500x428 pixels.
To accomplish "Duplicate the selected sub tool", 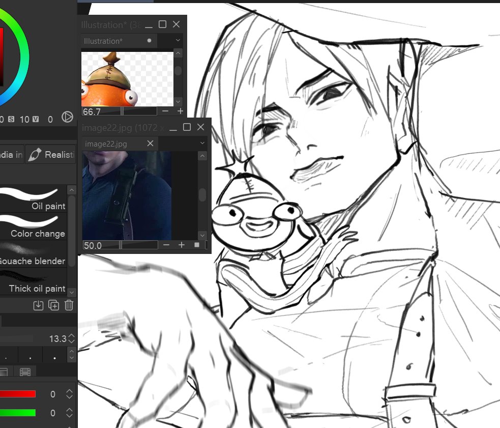I will tap(53, 305).
